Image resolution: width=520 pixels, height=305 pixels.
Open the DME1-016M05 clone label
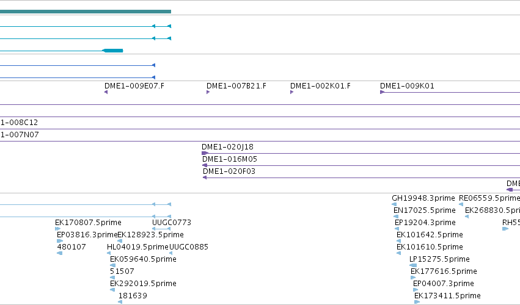[230, 159]
